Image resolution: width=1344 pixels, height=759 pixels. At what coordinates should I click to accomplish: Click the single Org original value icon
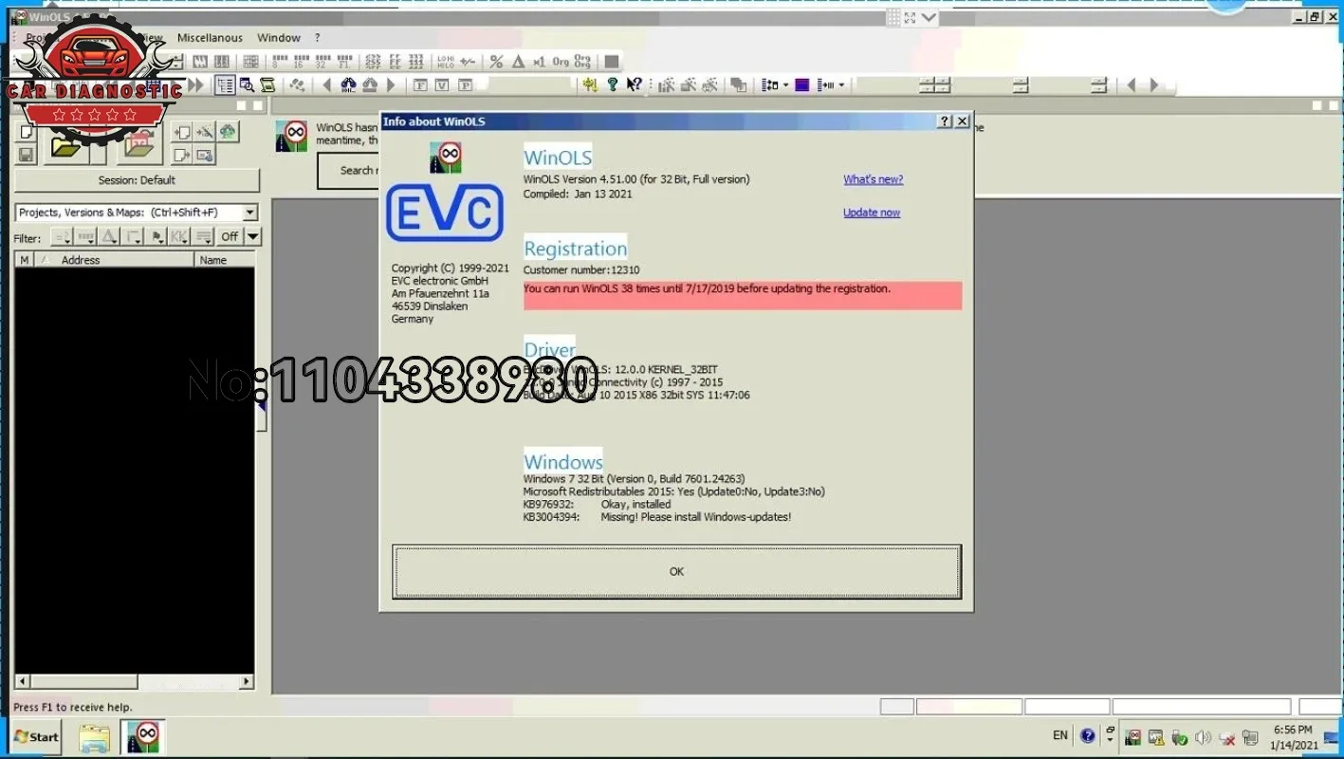tap(561, 62)
